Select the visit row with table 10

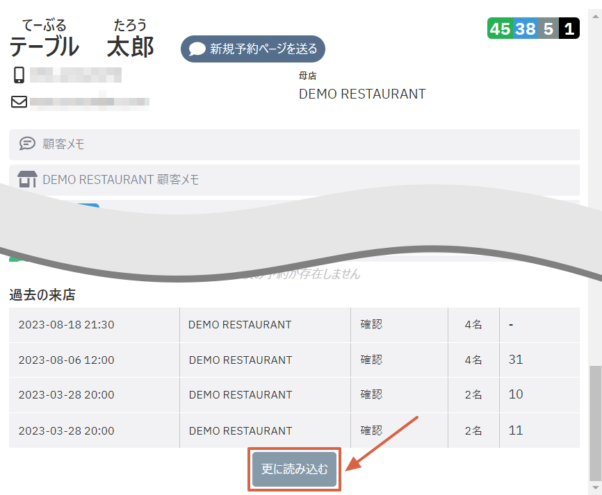click(295, 395)
